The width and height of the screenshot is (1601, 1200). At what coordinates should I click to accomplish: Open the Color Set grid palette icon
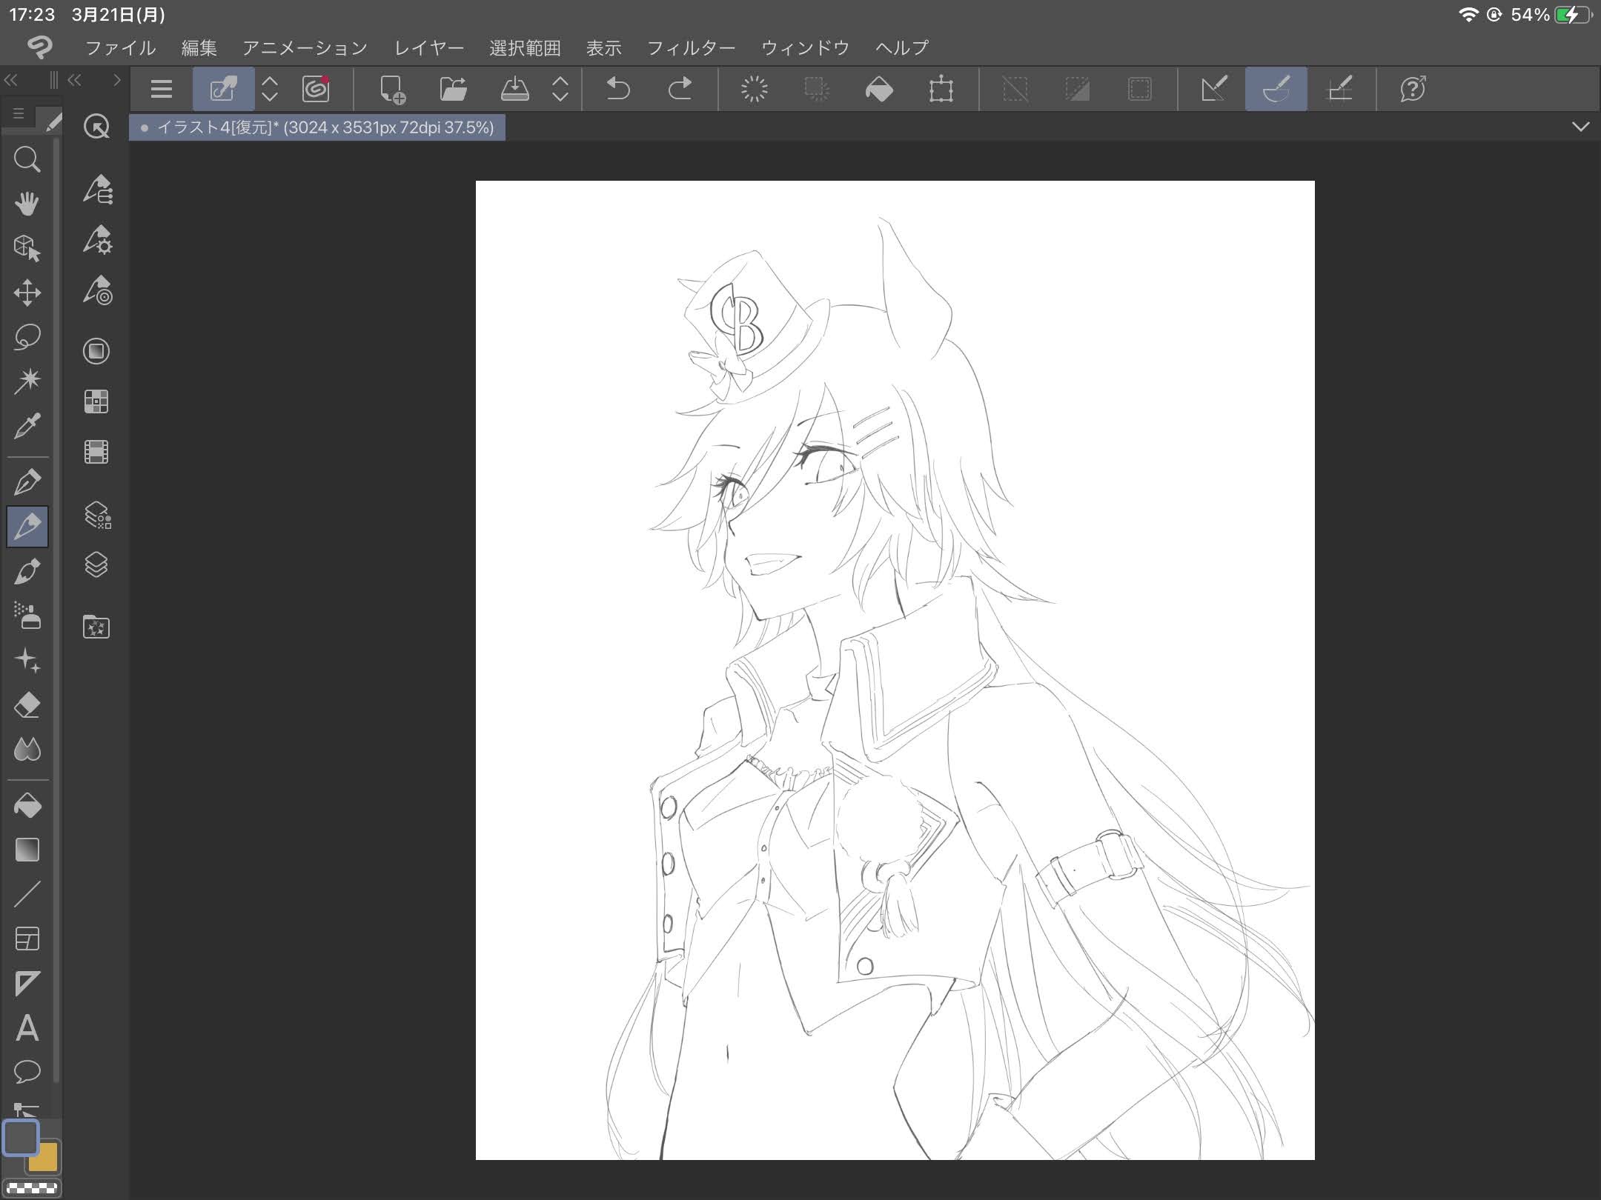pyautogui.click(x=96, y=401)
